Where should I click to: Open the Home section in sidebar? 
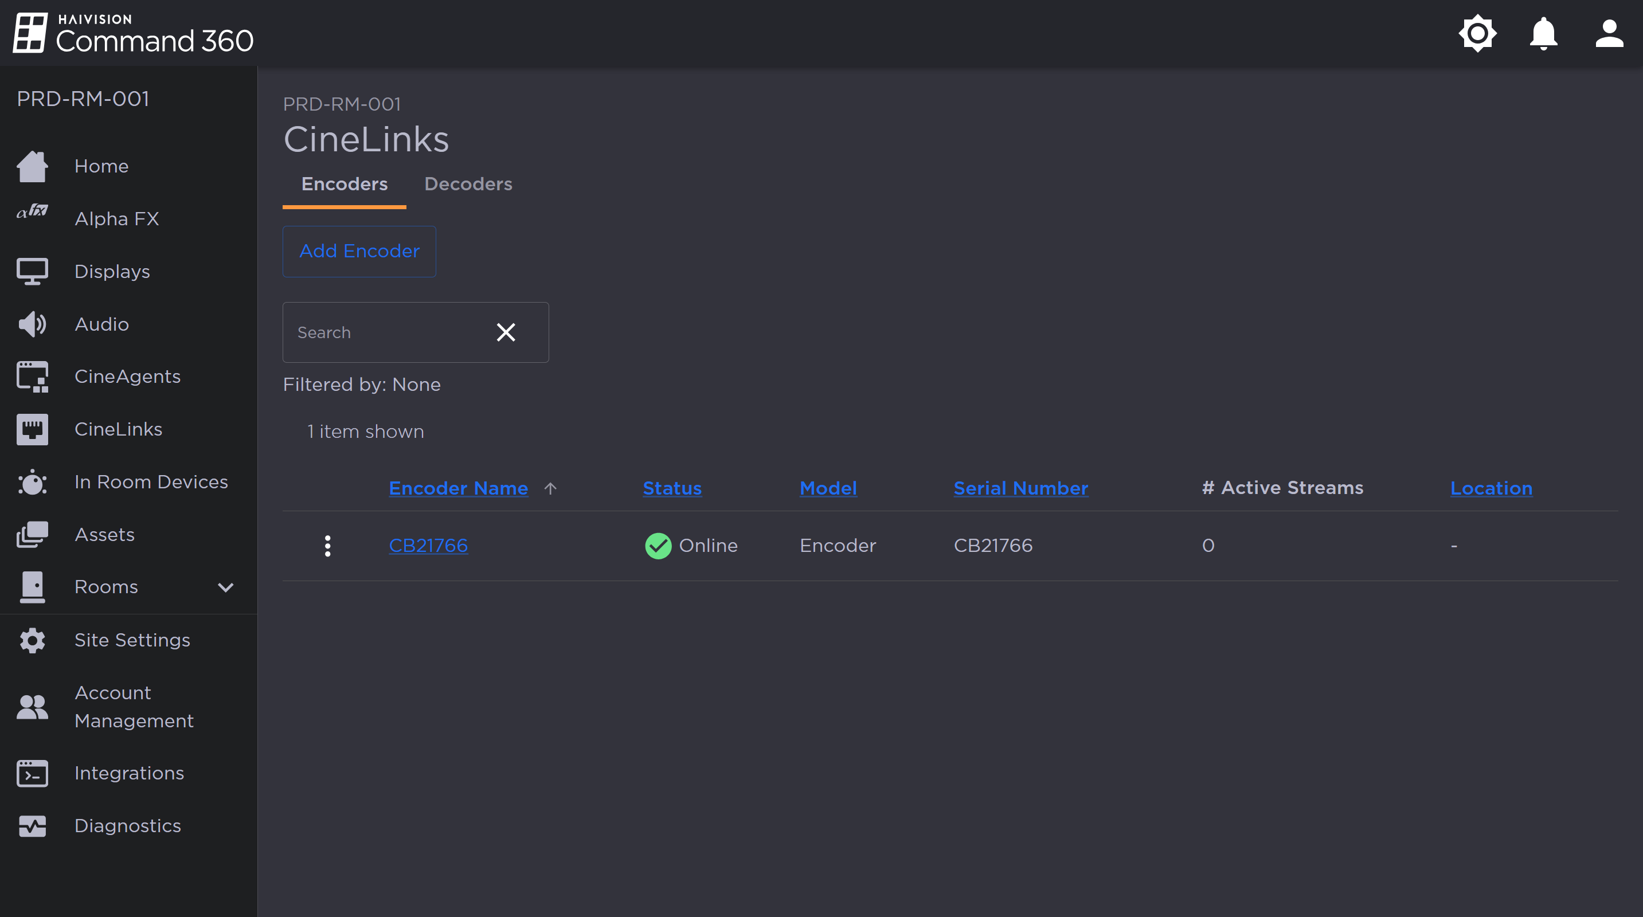101,166
